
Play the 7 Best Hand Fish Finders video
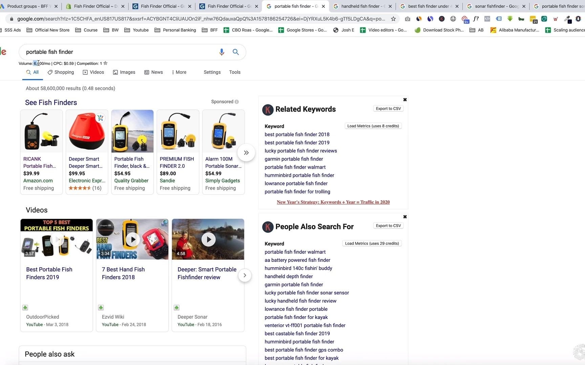[x=132, y=239]
